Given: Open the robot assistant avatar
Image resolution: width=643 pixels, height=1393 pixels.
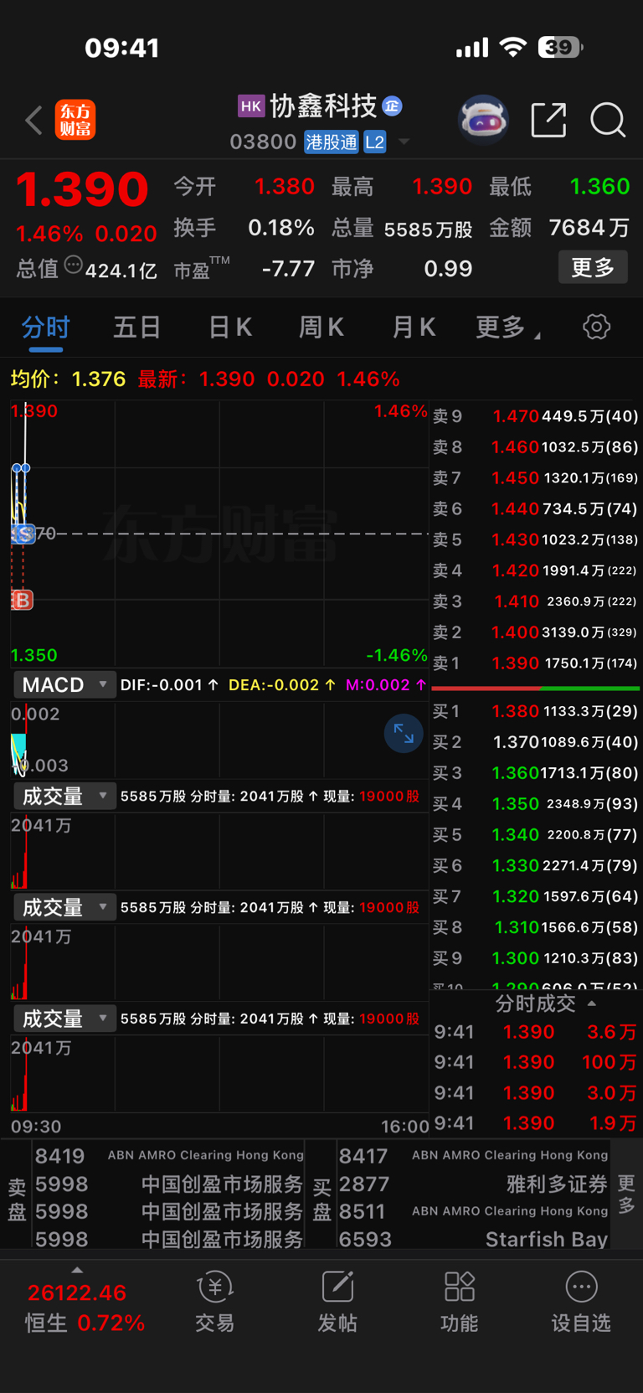Looking at the screenshot, I should pos(484,121).
